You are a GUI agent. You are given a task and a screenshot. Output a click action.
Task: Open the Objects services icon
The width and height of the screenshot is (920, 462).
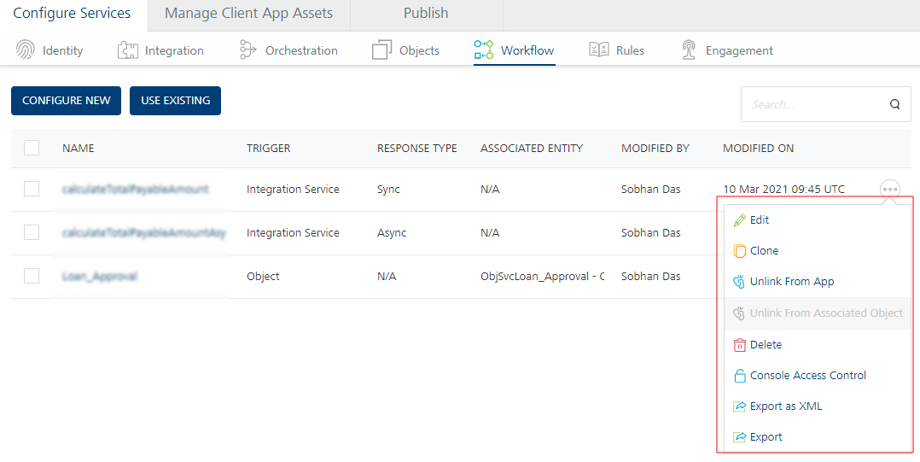pyautogui.click(x=381, y=50)
